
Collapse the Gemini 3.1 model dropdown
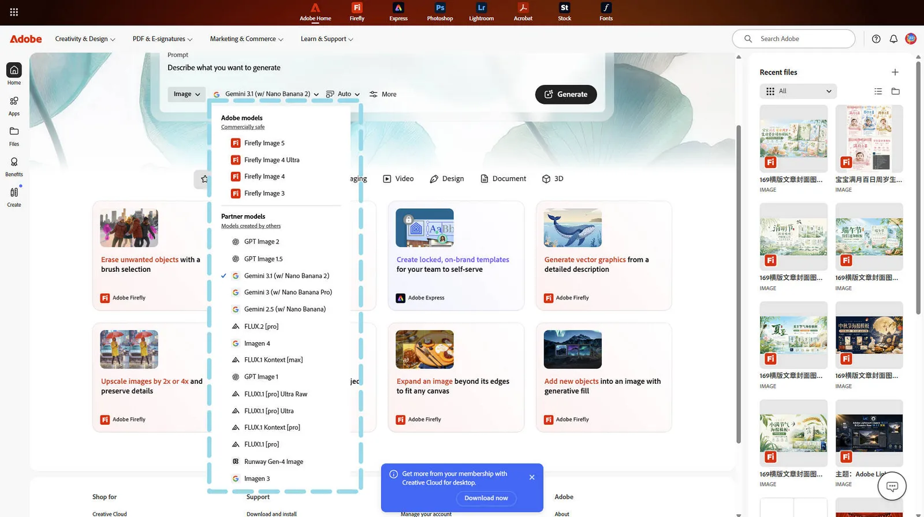pyautogui.click(x=266, y=94)
